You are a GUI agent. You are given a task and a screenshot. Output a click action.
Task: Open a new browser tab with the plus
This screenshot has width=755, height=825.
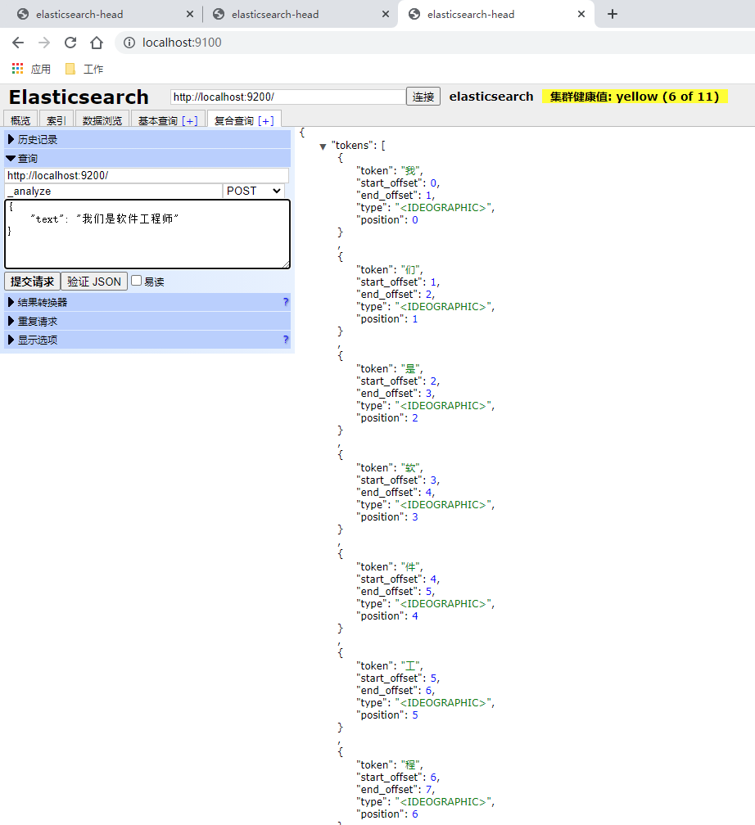tap(611, 14)
